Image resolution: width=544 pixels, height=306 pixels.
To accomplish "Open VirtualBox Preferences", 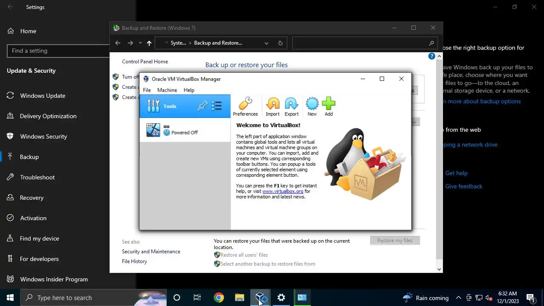I will (245, 106).
